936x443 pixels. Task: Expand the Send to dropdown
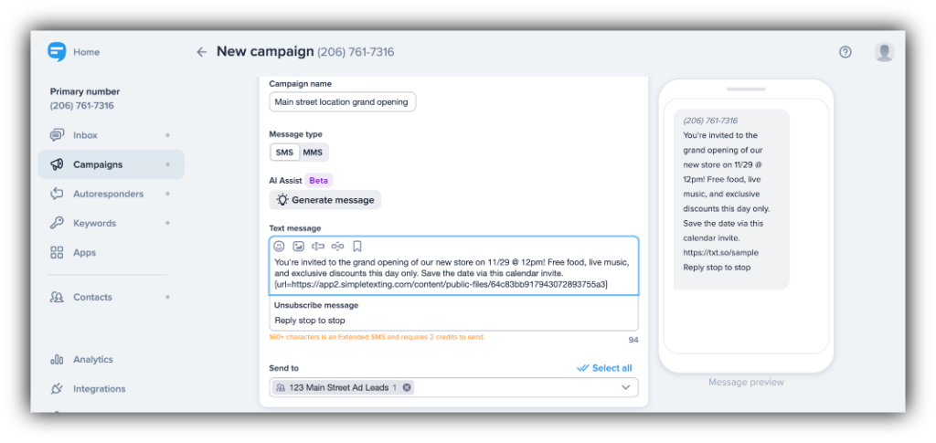[x=626, y=387]
